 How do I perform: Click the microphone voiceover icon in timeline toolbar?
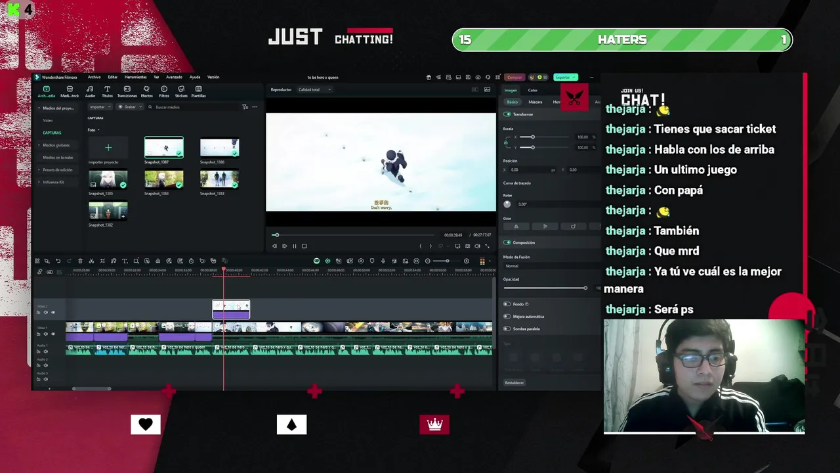pyautogui.click(x=383, y=261)
